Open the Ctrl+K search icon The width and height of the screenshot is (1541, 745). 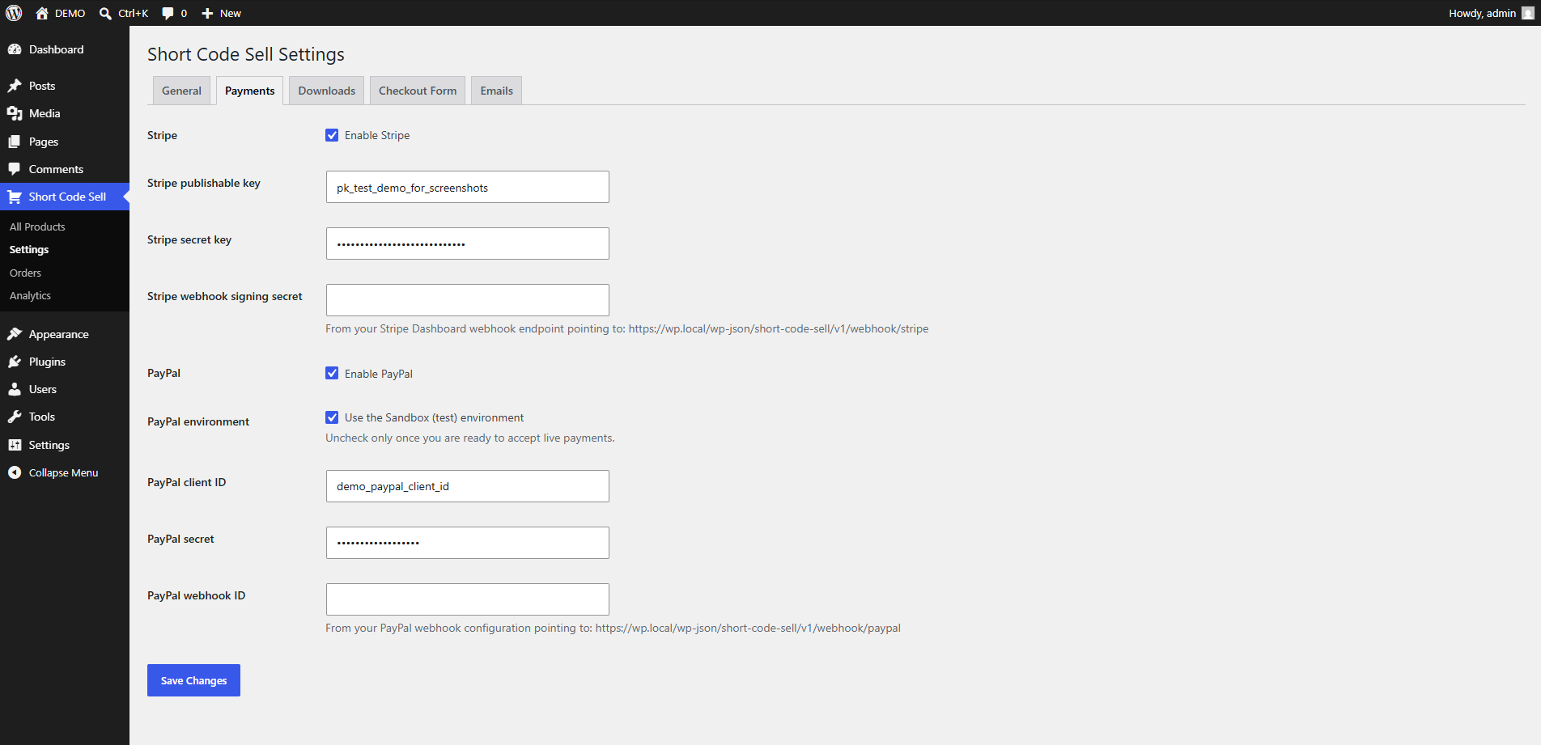pyautogui.click(x=105, y=13)
